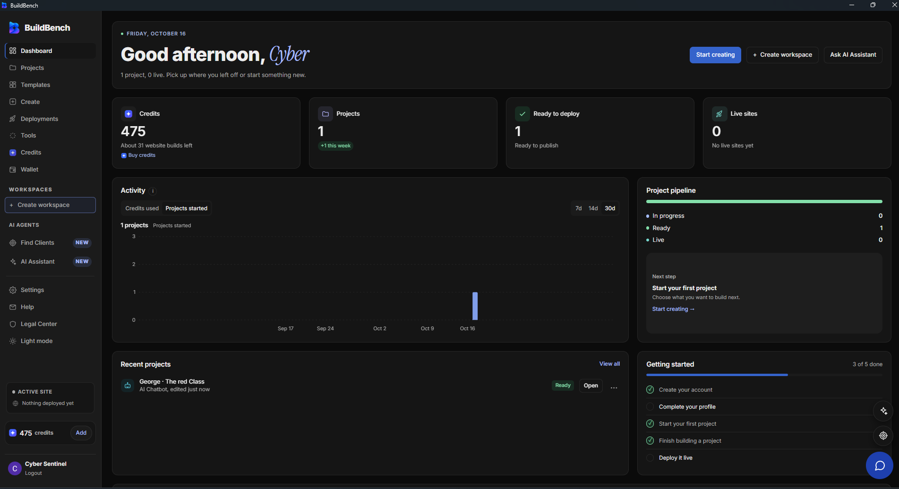This screenshot has width=899, height=489.
Task: Click the Project pipeline green progress bar
Action: [x=764, y=202]
